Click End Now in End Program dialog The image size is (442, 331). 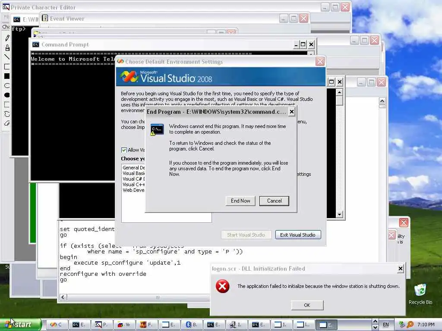[240, 201]
